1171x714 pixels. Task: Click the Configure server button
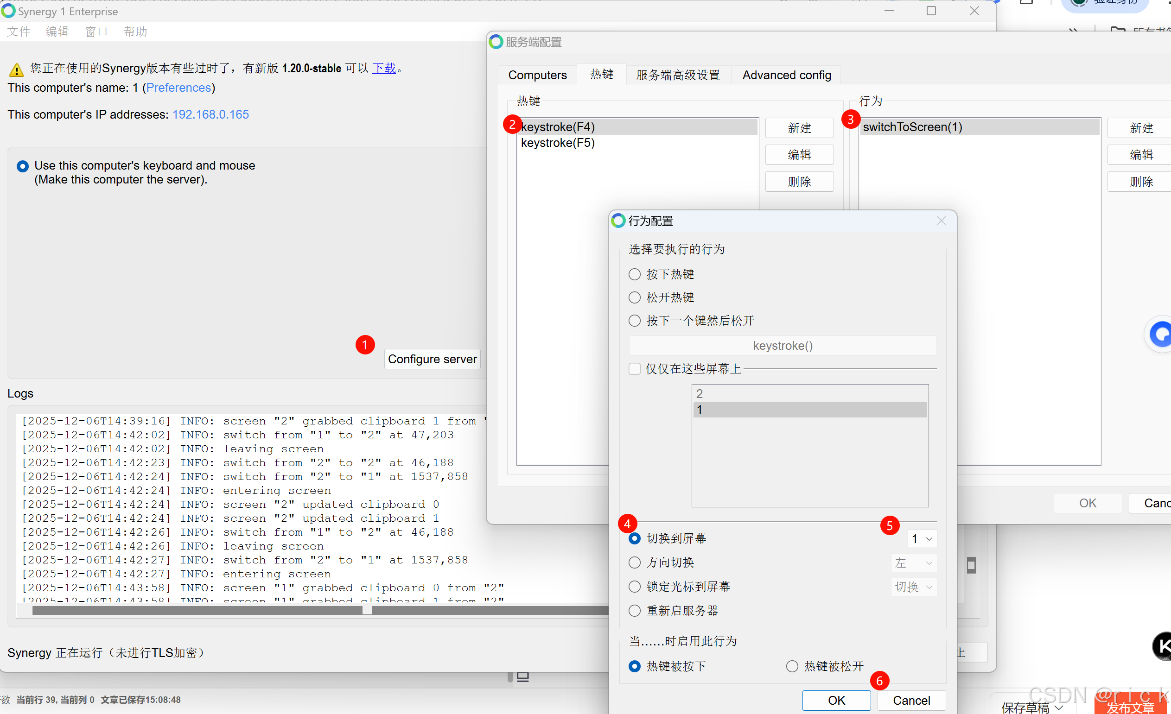pos(432,359)
